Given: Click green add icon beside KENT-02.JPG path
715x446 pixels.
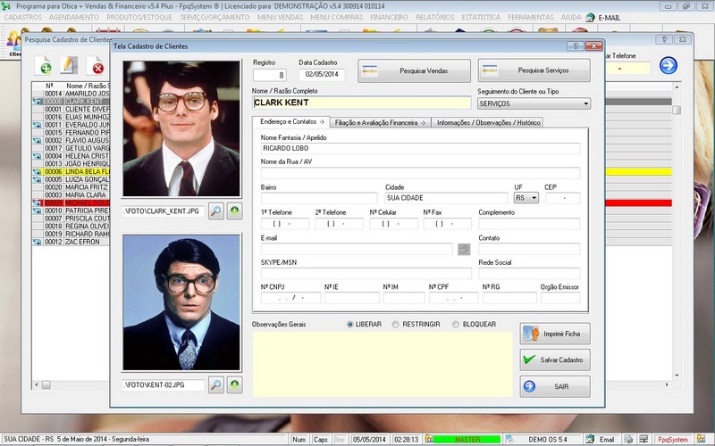Looking at the screenshot, I should click(x=234, y=384).
